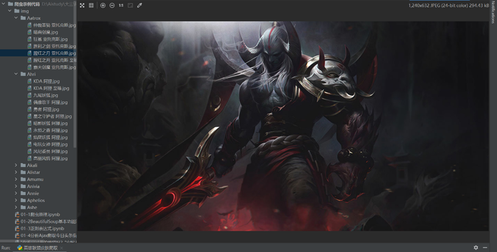Select the Ashe folder row
This screenshot has height=252, width=497.
point(38,207)
